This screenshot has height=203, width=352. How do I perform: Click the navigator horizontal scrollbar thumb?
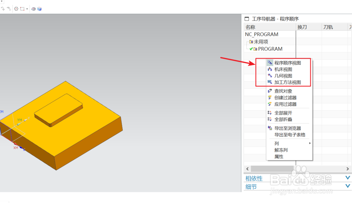coord(272,169)
